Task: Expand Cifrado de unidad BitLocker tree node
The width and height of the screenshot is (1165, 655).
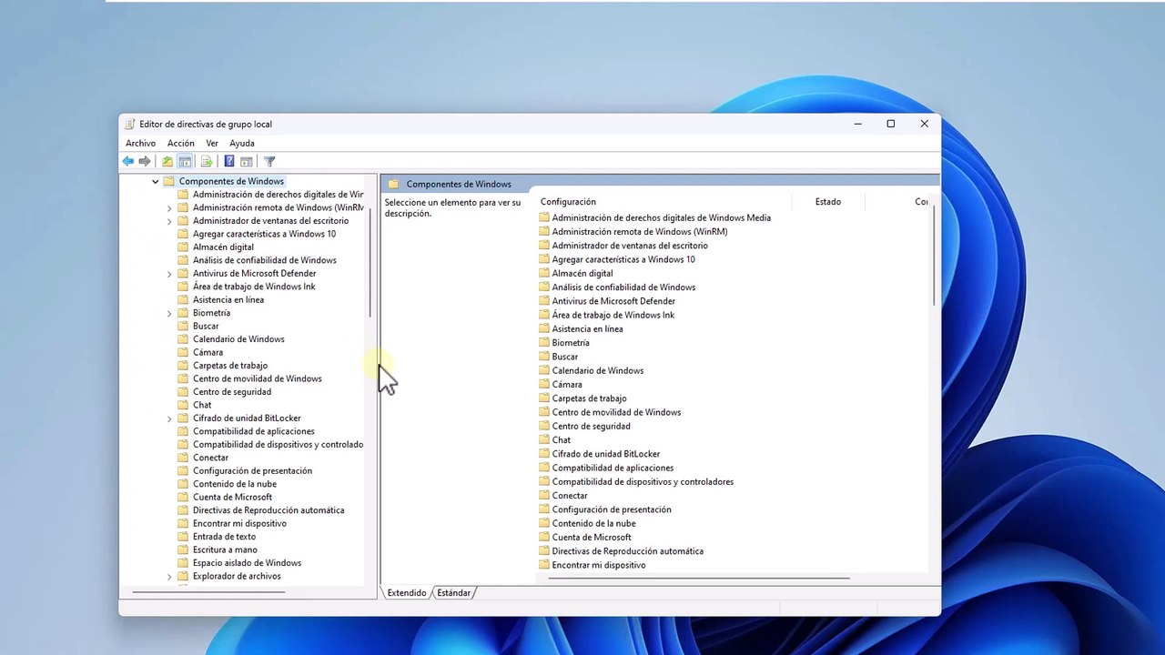Action: click(169, 418)
